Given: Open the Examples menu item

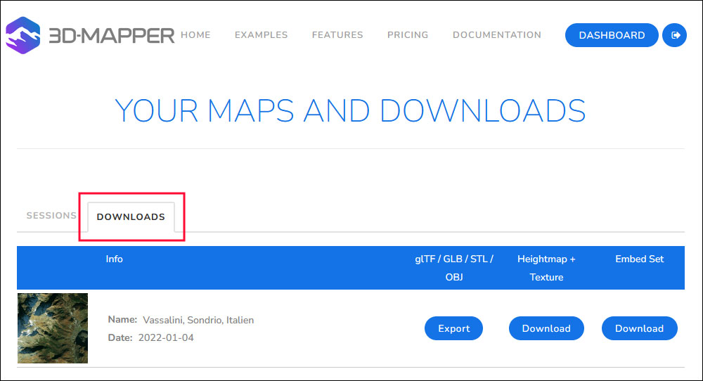Looking at the screenshot, I should (261, 35).
